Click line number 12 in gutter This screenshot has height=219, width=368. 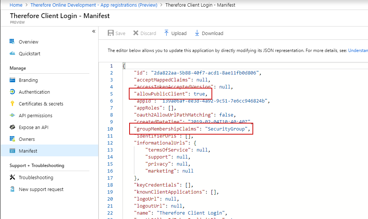click(110, 143)
